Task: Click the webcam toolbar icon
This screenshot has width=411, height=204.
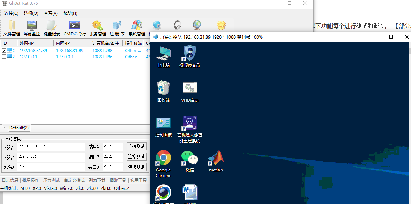Action: pos(157,25)
